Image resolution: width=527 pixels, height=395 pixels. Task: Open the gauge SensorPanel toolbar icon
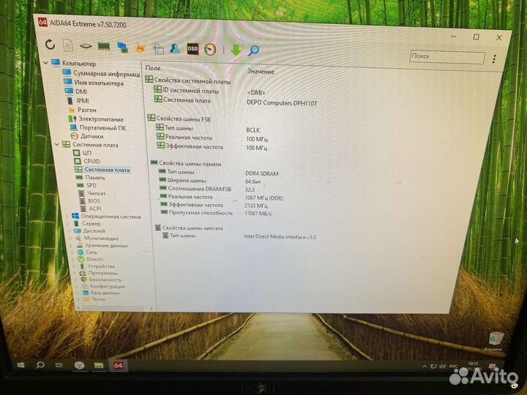click(x=210, y=50)
